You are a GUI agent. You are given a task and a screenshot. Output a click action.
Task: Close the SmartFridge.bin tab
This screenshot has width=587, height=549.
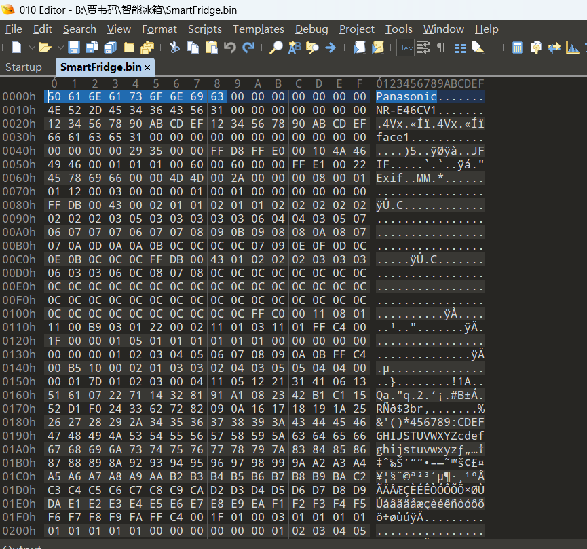(147, 67)
